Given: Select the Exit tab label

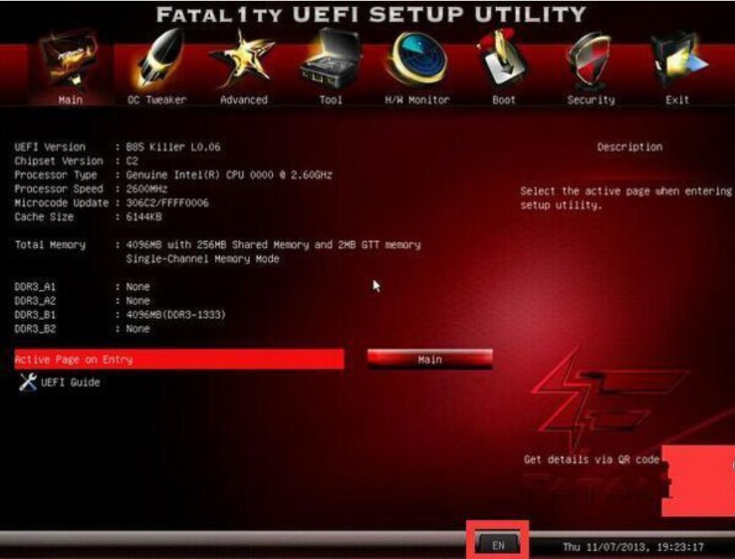Looking at the screenshot, I should [x=677, y=100].
